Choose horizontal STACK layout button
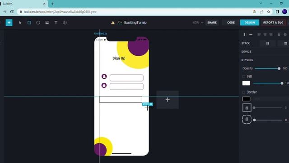Image resolution: width=289 pixels, height=163 pixels. [x=267, y=43]
